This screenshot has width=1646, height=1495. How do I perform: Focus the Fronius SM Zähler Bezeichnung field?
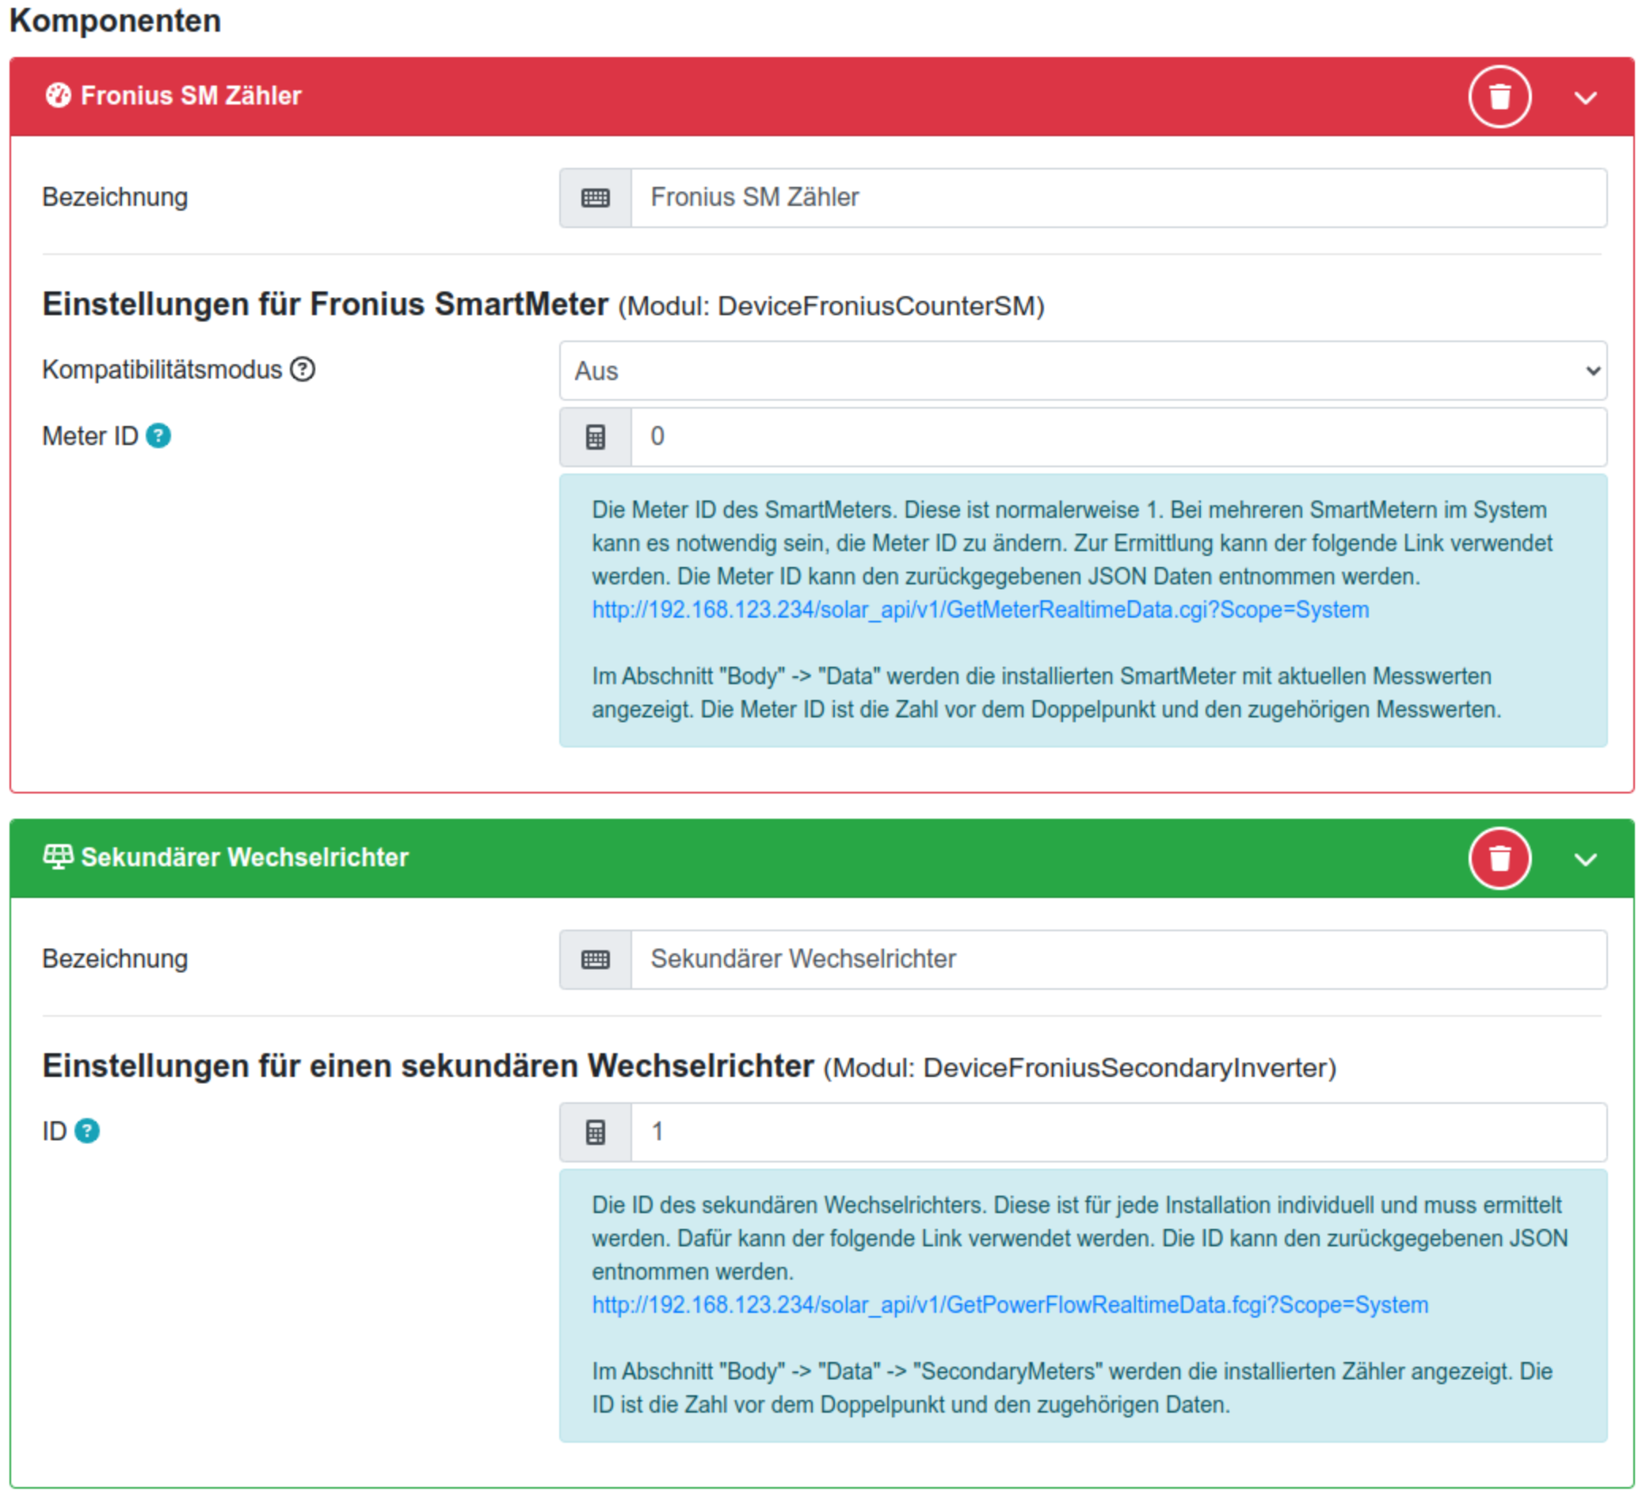(1118, 197)
